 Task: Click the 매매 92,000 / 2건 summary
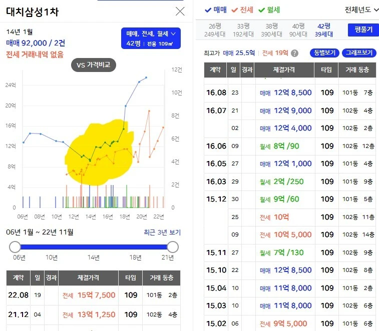36,43
